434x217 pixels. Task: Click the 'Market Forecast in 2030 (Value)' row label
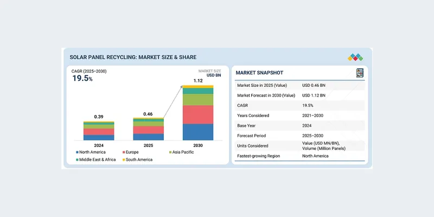(266, 95)
